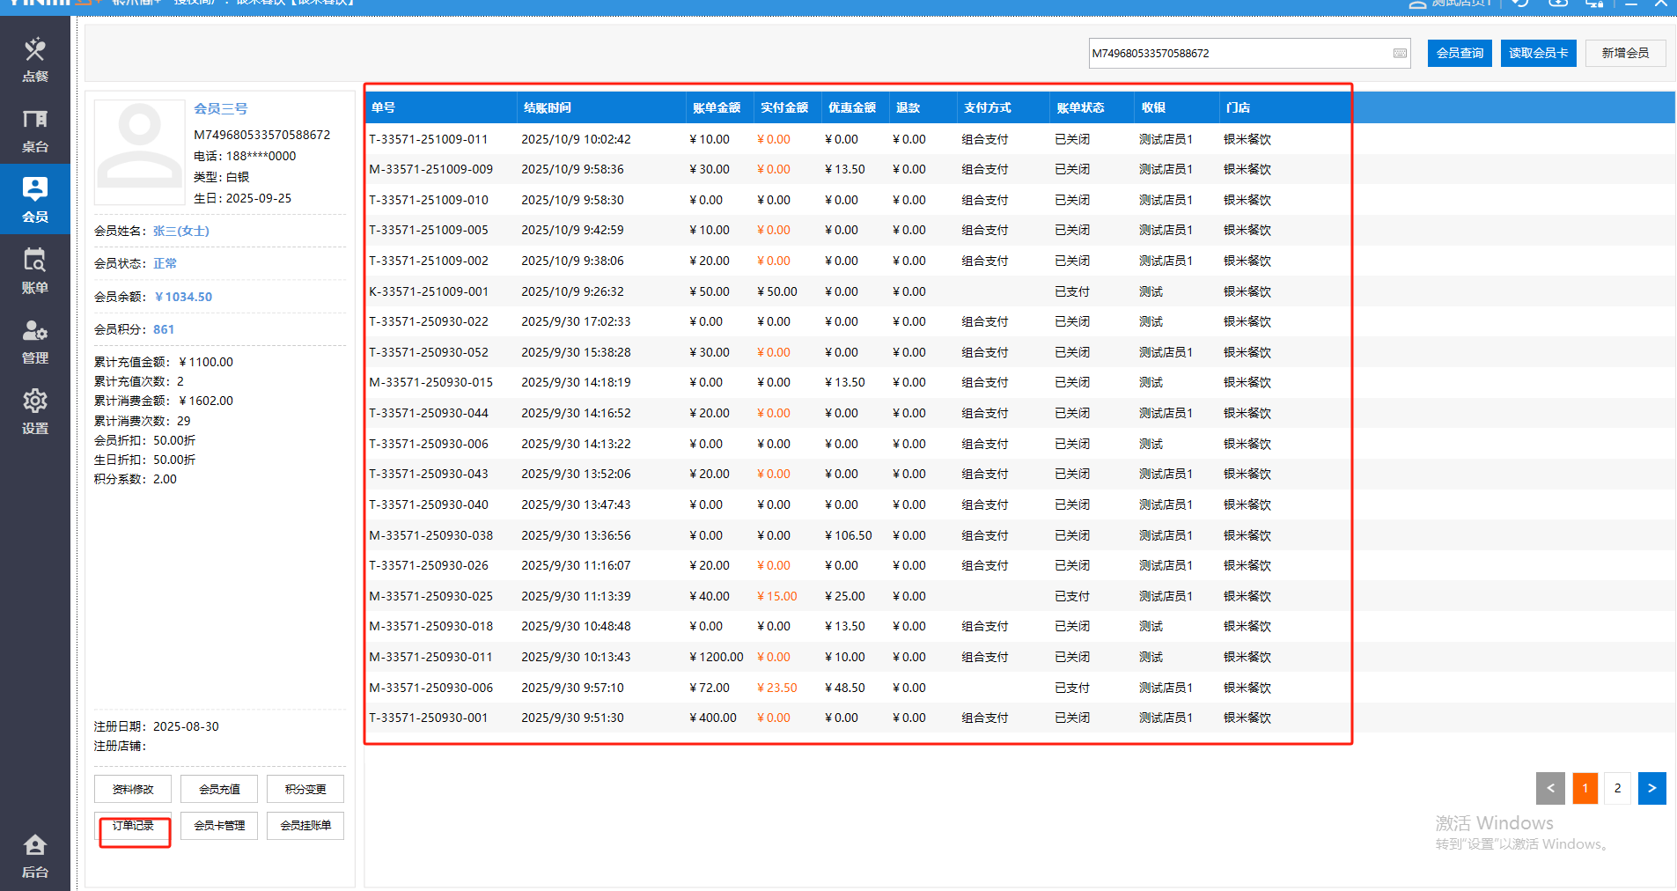
Task: Go to page 2 of orders
Action: click(1617, 789)
